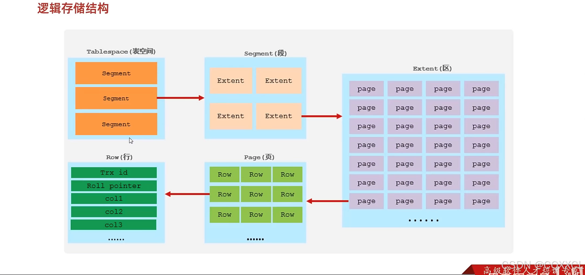Click the middle Segment box with outgoing arrow

click(x=116, y=98)
